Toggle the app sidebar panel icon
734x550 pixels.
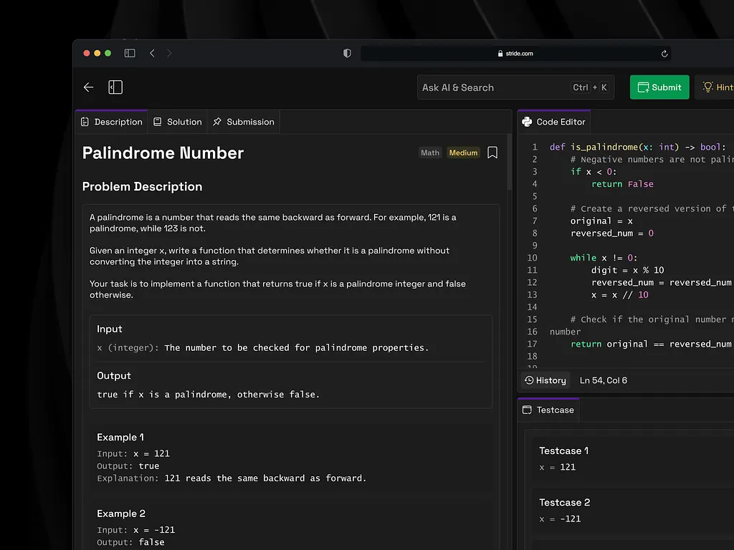click(x=115, y=87)
